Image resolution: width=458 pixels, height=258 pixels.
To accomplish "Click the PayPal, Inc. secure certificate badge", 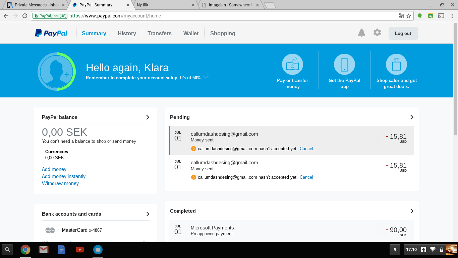I will click(x=50, y=16).
